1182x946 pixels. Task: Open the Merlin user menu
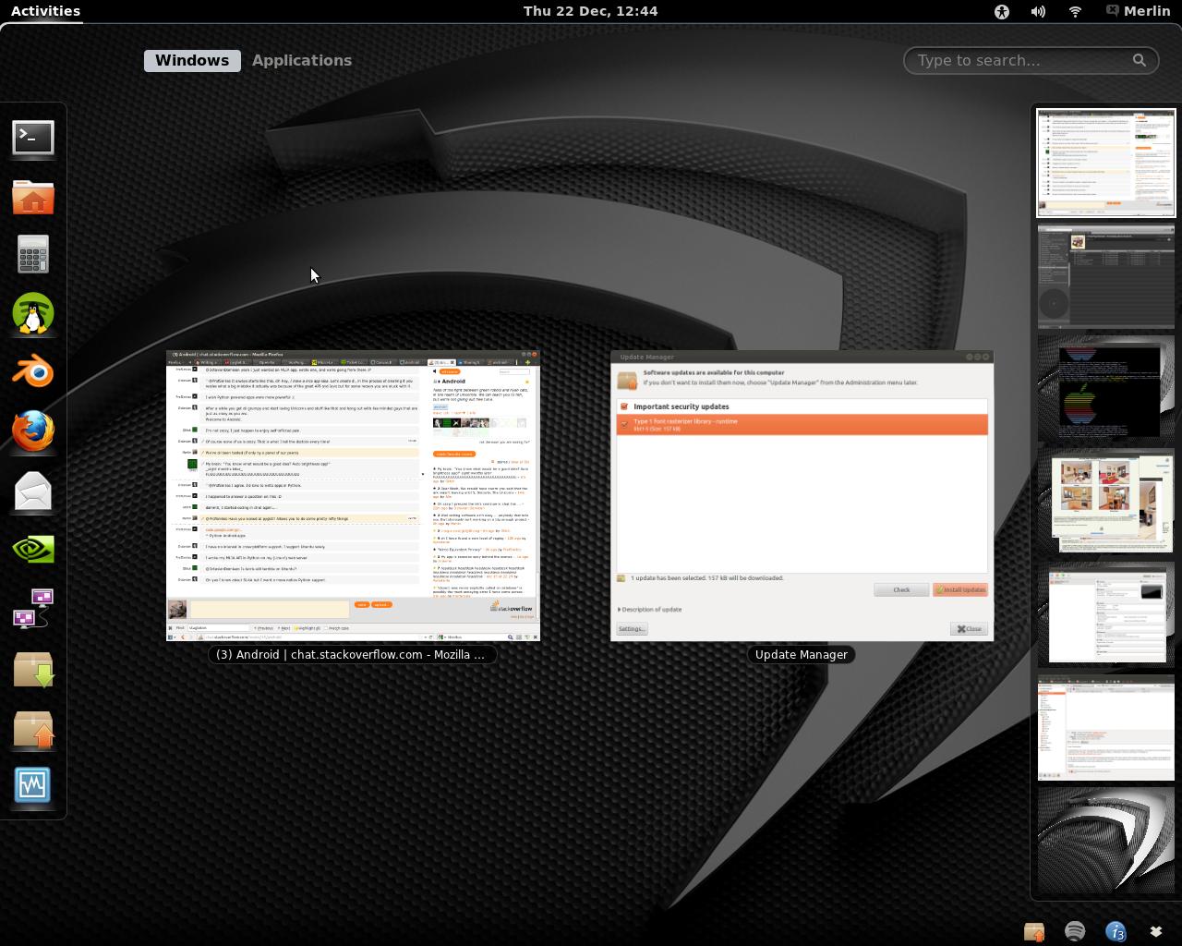[x=1139, y=11]
